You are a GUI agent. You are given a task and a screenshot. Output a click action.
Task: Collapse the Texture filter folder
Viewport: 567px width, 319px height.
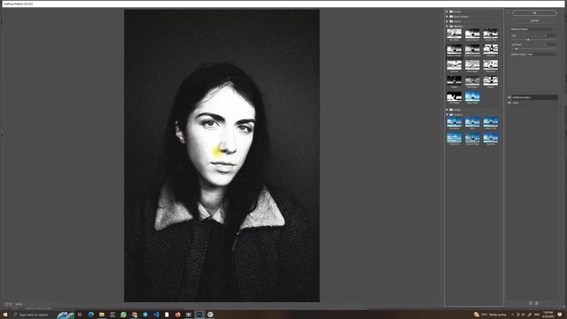tap(447, 114)
